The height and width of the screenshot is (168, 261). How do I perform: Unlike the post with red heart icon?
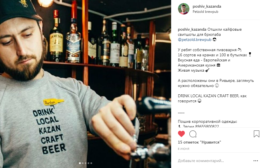(x=181, y=134)
